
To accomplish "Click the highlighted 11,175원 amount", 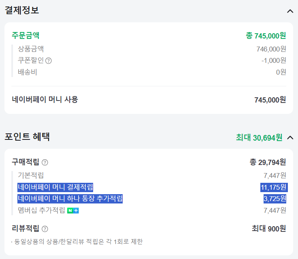I will pos(274,187).
